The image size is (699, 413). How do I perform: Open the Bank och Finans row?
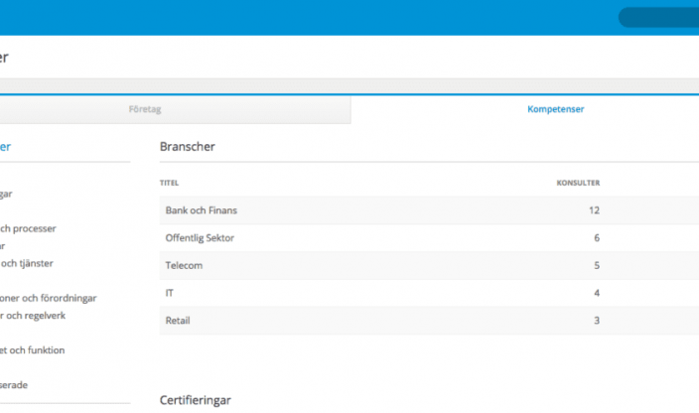tap(201, 210)
